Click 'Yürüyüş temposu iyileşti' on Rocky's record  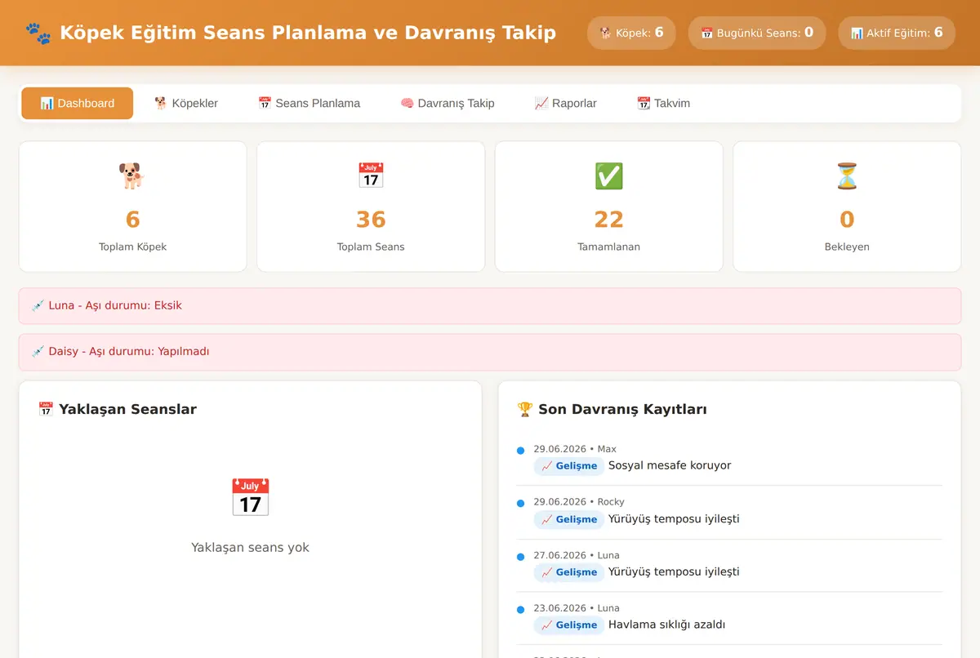(x=674, y=518)
